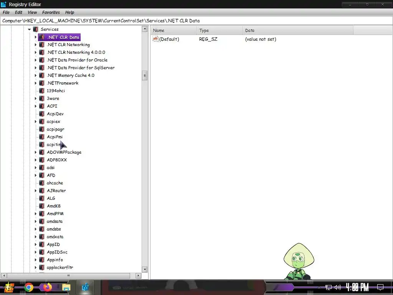This screenshot has height=295, width=393.
Task: Click the AFD key folder icon
Action: [42, 175]
